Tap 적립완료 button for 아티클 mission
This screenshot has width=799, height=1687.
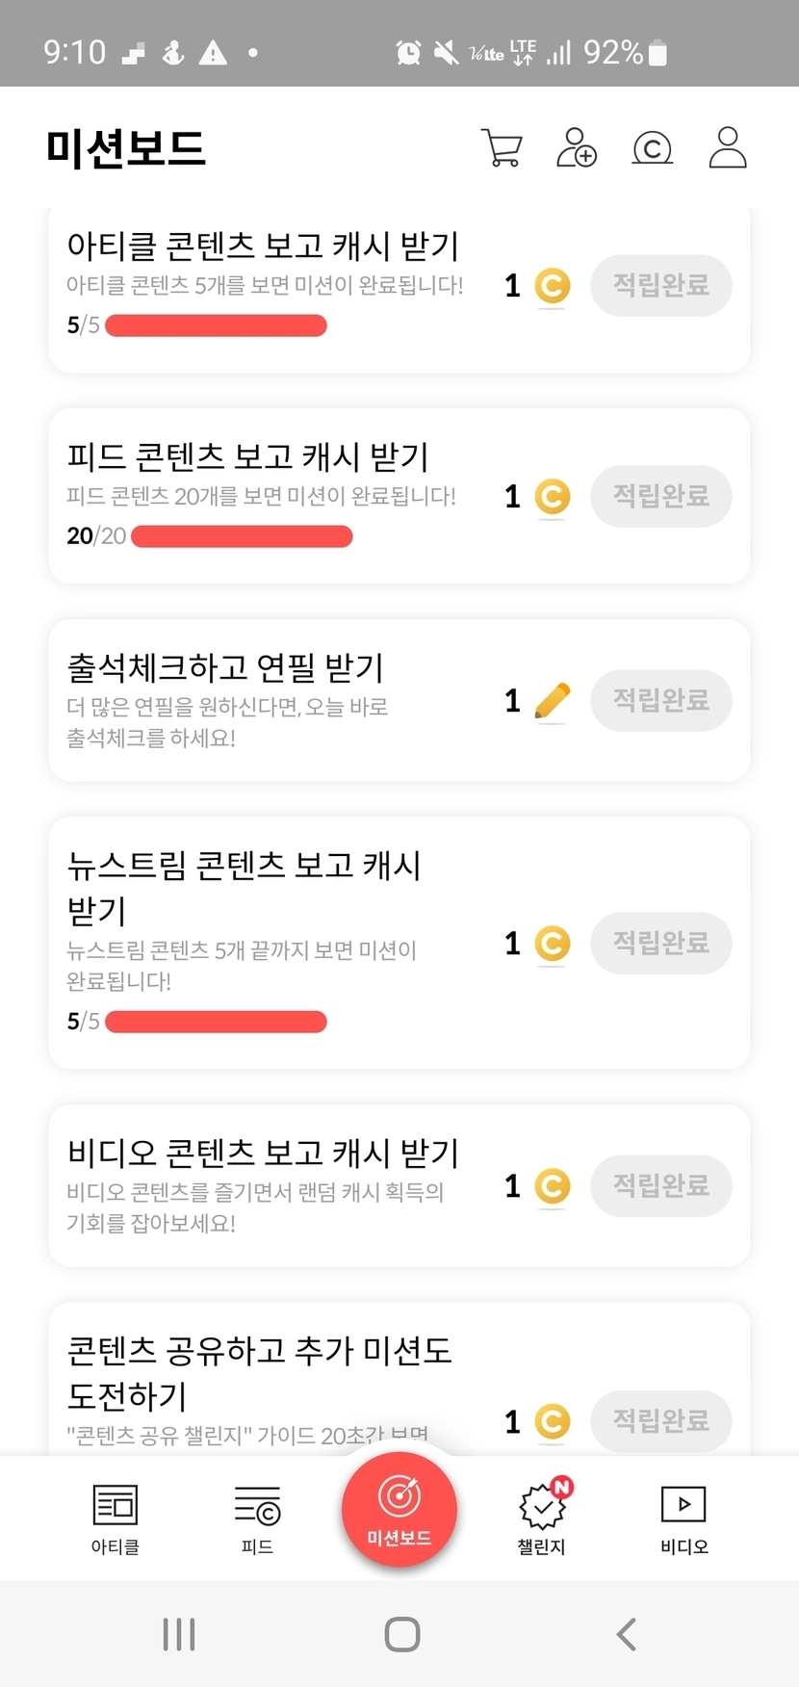660,286
